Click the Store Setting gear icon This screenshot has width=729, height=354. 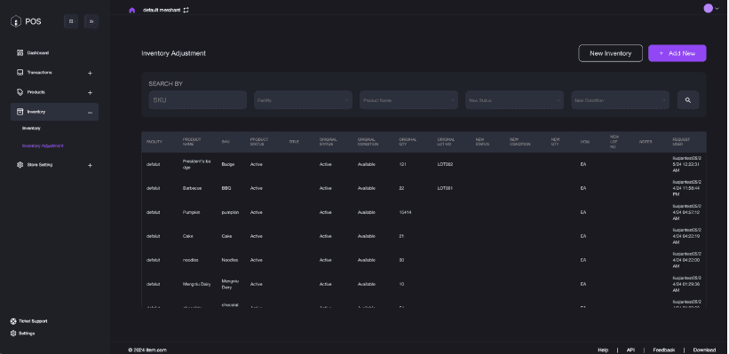(20, 164)
